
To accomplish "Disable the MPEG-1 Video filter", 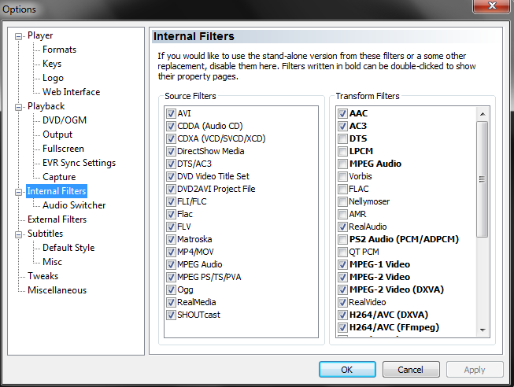I will tap(342, 264).
